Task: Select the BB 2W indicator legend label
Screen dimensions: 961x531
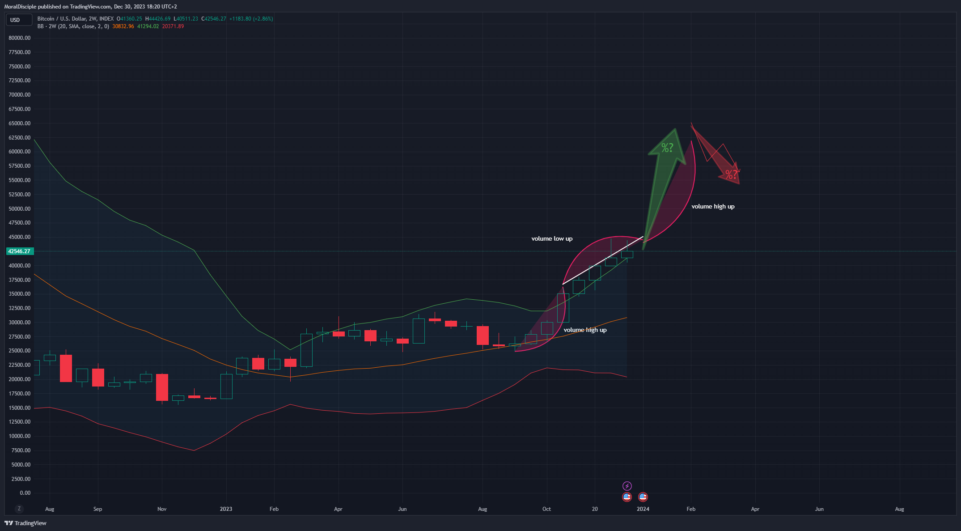Action: pyautogui.click(x=73, y=26)
